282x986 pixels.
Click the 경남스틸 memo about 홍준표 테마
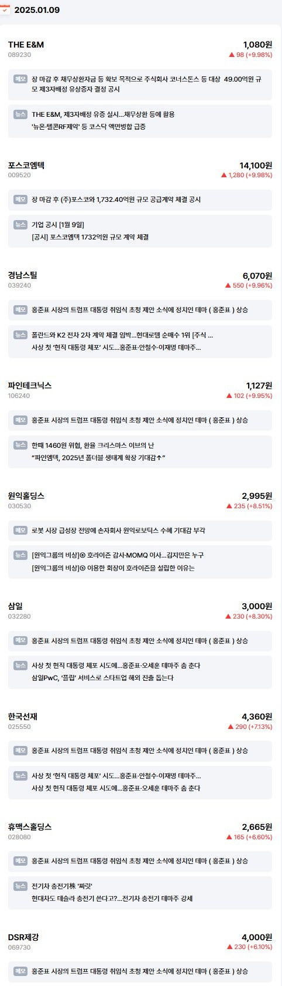pos(140,310)
